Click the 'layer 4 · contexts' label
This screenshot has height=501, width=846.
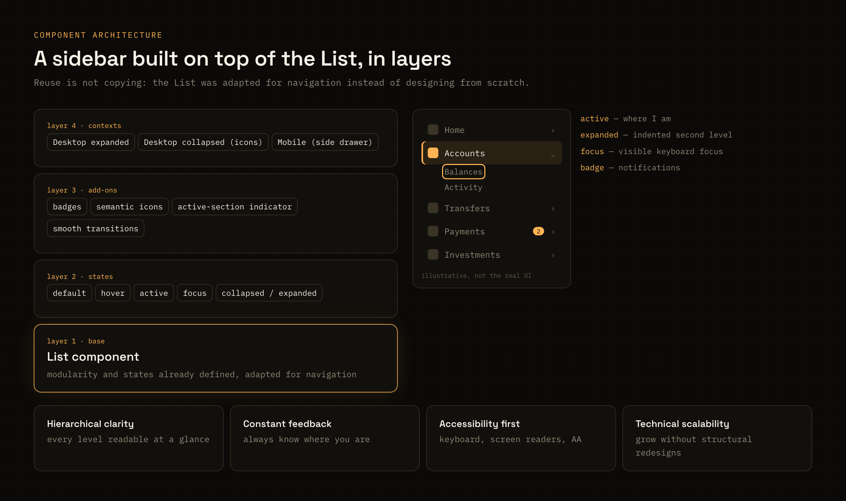[x=84, y=126]
